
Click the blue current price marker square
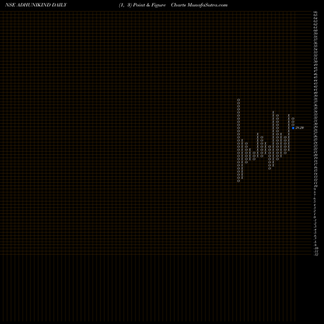pyautogui.click(x=293, y=128)
